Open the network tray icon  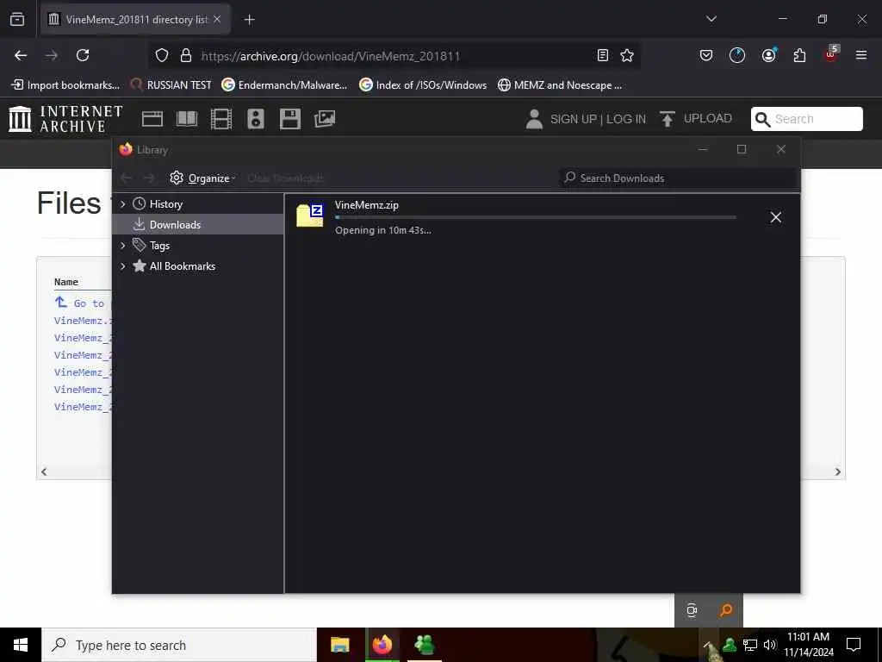(x=750, y=645)
